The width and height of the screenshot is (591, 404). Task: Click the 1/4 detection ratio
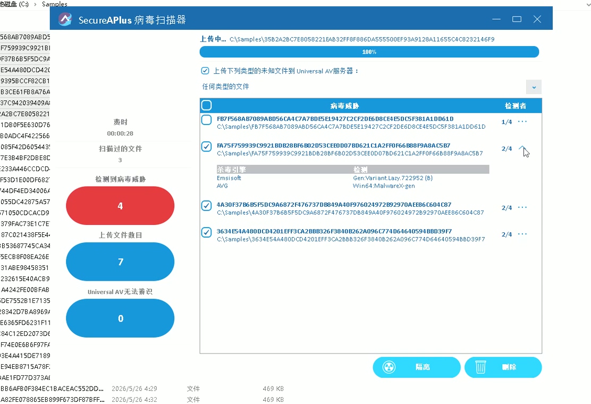coord(506,122)
